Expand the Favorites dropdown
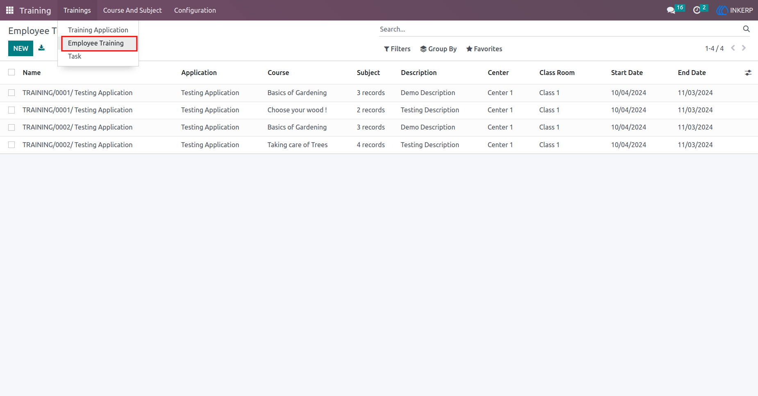 pyautogui.click(x=484, y=49)
